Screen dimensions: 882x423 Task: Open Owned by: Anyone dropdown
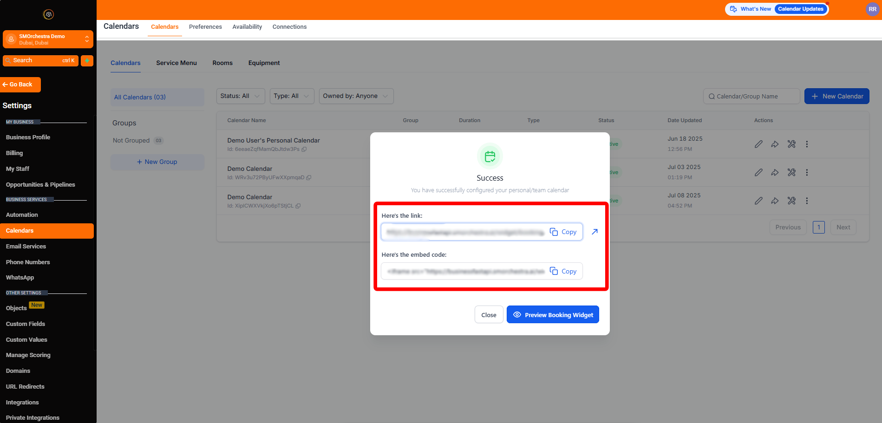[x=356, y=96]
